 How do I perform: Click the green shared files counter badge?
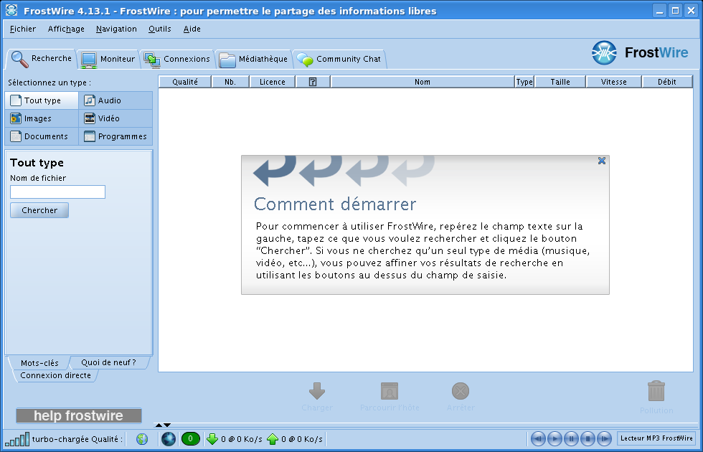point(191,439)
